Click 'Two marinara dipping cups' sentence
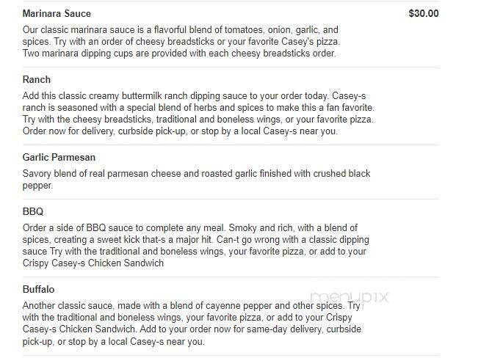Screen dimensions: 481x358 pyautogui.click(x=179, y=54)
